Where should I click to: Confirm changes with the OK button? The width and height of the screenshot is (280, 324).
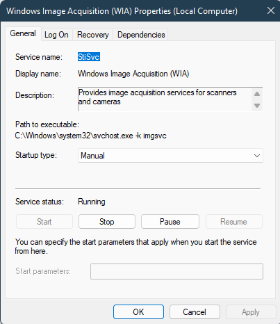[138, 312]
